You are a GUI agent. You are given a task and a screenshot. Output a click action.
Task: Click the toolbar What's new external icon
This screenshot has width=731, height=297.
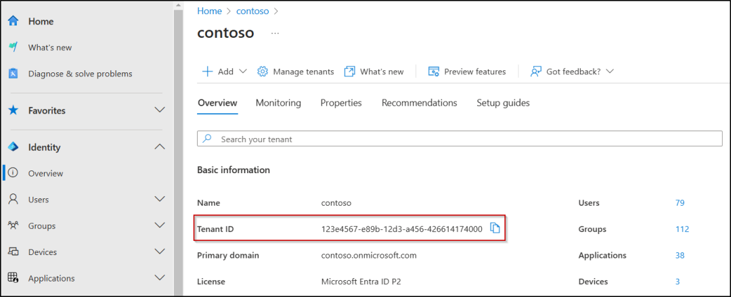pos(350,71)
